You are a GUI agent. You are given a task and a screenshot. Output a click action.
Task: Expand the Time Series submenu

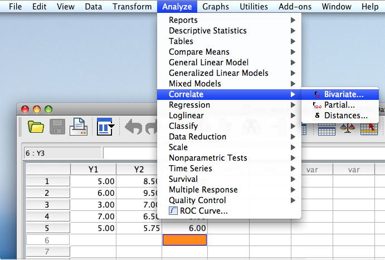tap(229, 168)
